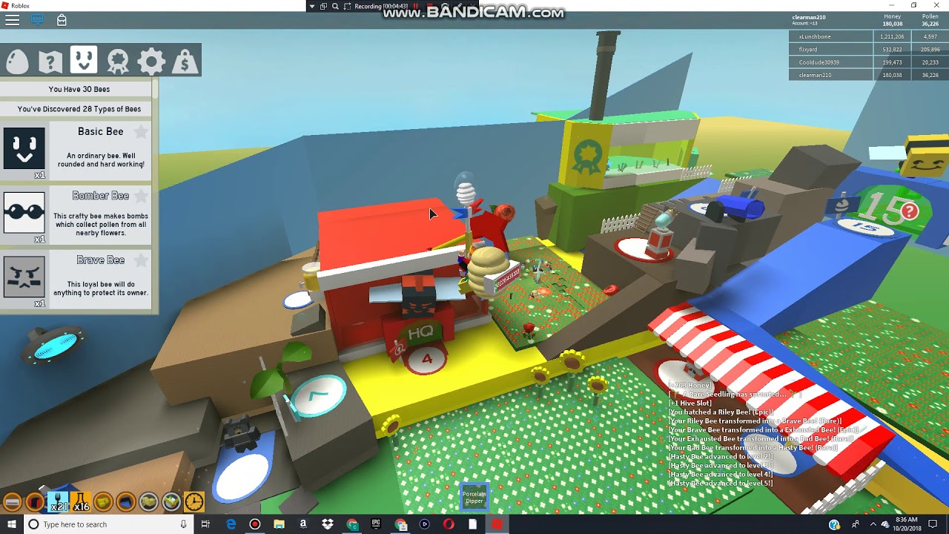Open the Shop money bag tab
Image resolution: width=949 pixels, height=534 pixels.
(185, 61)
